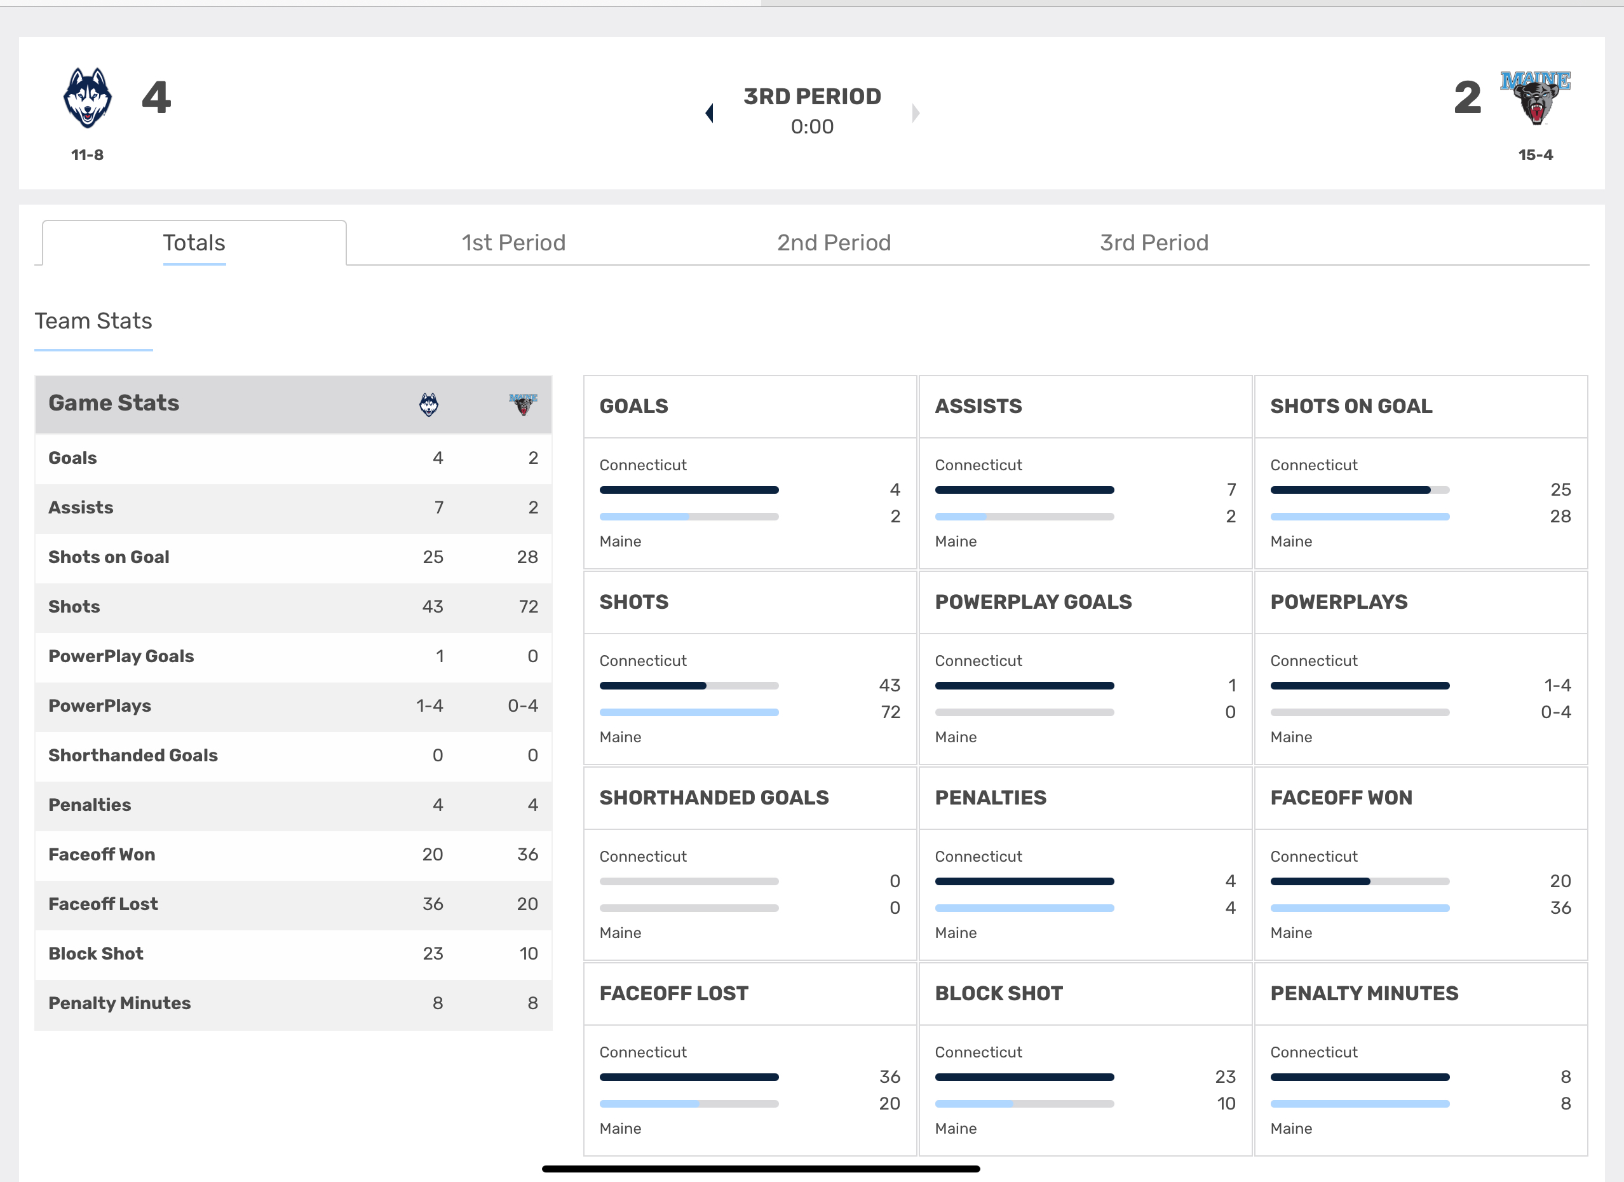This screenshot has width=1624, height=1182.
Task: Switch to the 2nd Period tab
Action: coord(834,243)
